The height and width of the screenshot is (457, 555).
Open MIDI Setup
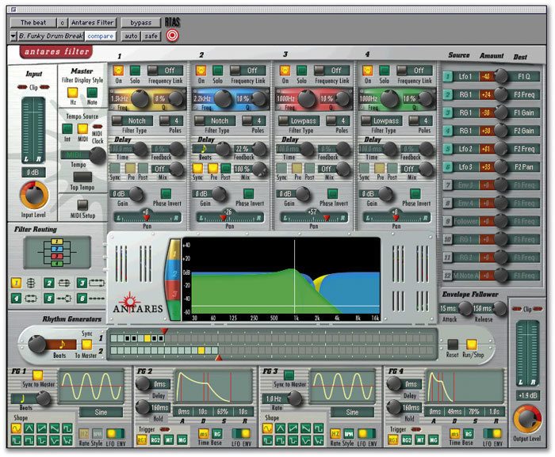click(x=82, y=204)
